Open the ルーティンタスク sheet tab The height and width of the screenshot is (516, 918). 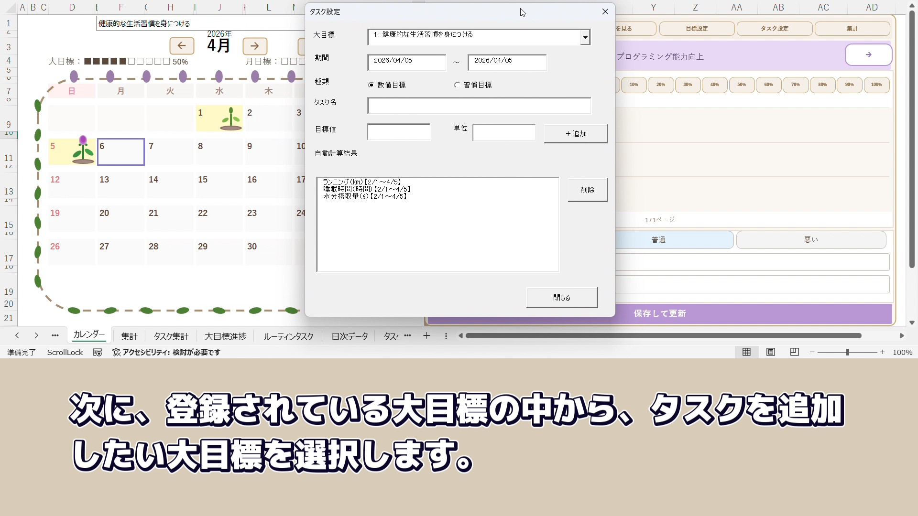288,336
